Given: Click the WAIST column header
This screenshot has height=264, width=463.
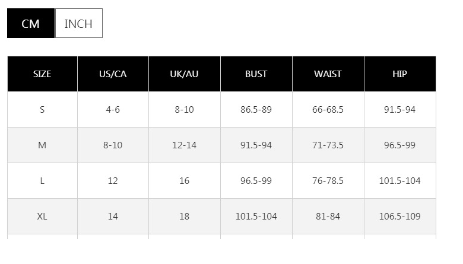Looking at the screenshot, I should (x=328, y=74).
